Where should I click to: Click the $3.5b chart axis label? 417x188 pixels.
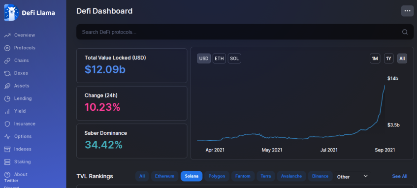click(x=393, y=125)
